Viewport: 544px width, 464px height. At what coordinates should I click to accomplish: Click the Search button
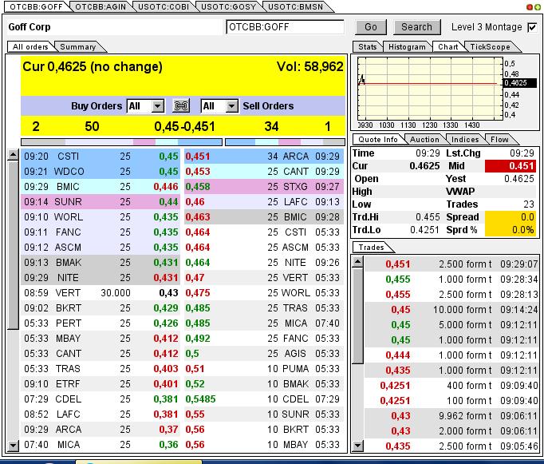416,27
